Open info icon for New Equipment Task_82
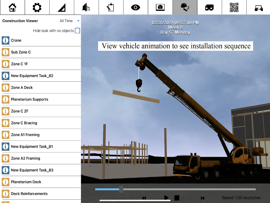This screenshot has width=270, height=203. tap(5, 76)
